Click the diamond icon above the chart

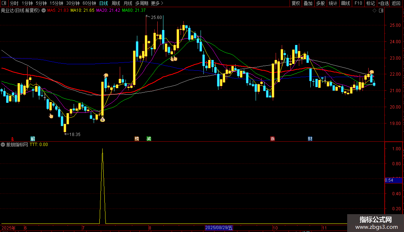(x=375, y=11)
